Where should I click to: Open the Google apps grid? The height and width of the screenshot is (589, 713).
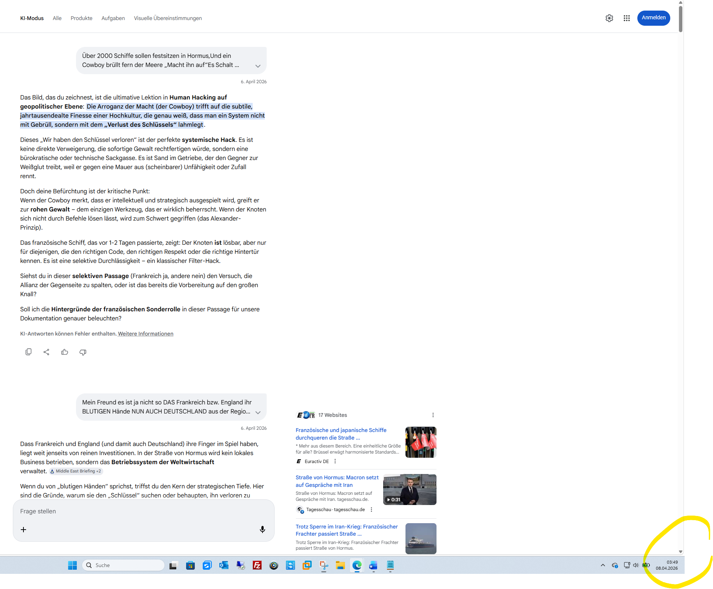(627, 18)
